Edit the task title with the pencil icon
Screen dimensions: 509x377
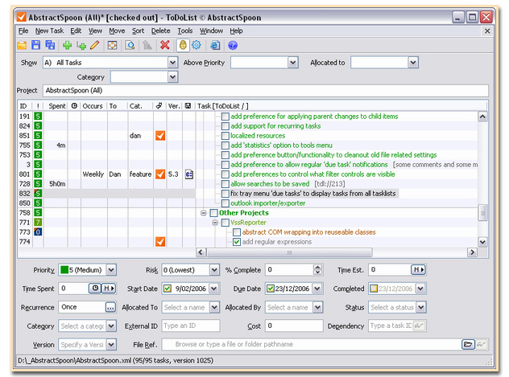click(x=95, y=45)
